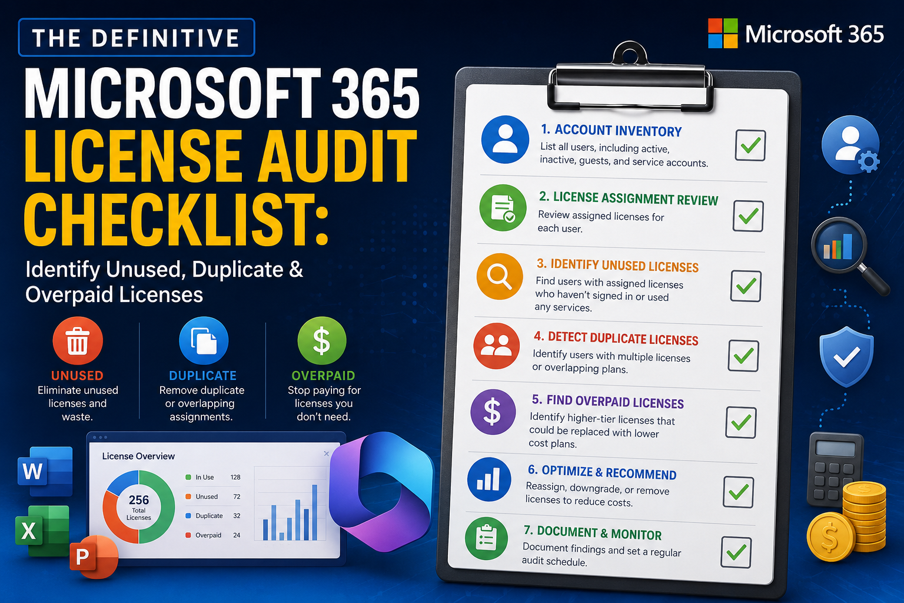The height and width of the screenshot is (603, 904).
Task: Click the '3. IDENTIFY UNUSED LICENSES' heading
Action: (617, 266)
